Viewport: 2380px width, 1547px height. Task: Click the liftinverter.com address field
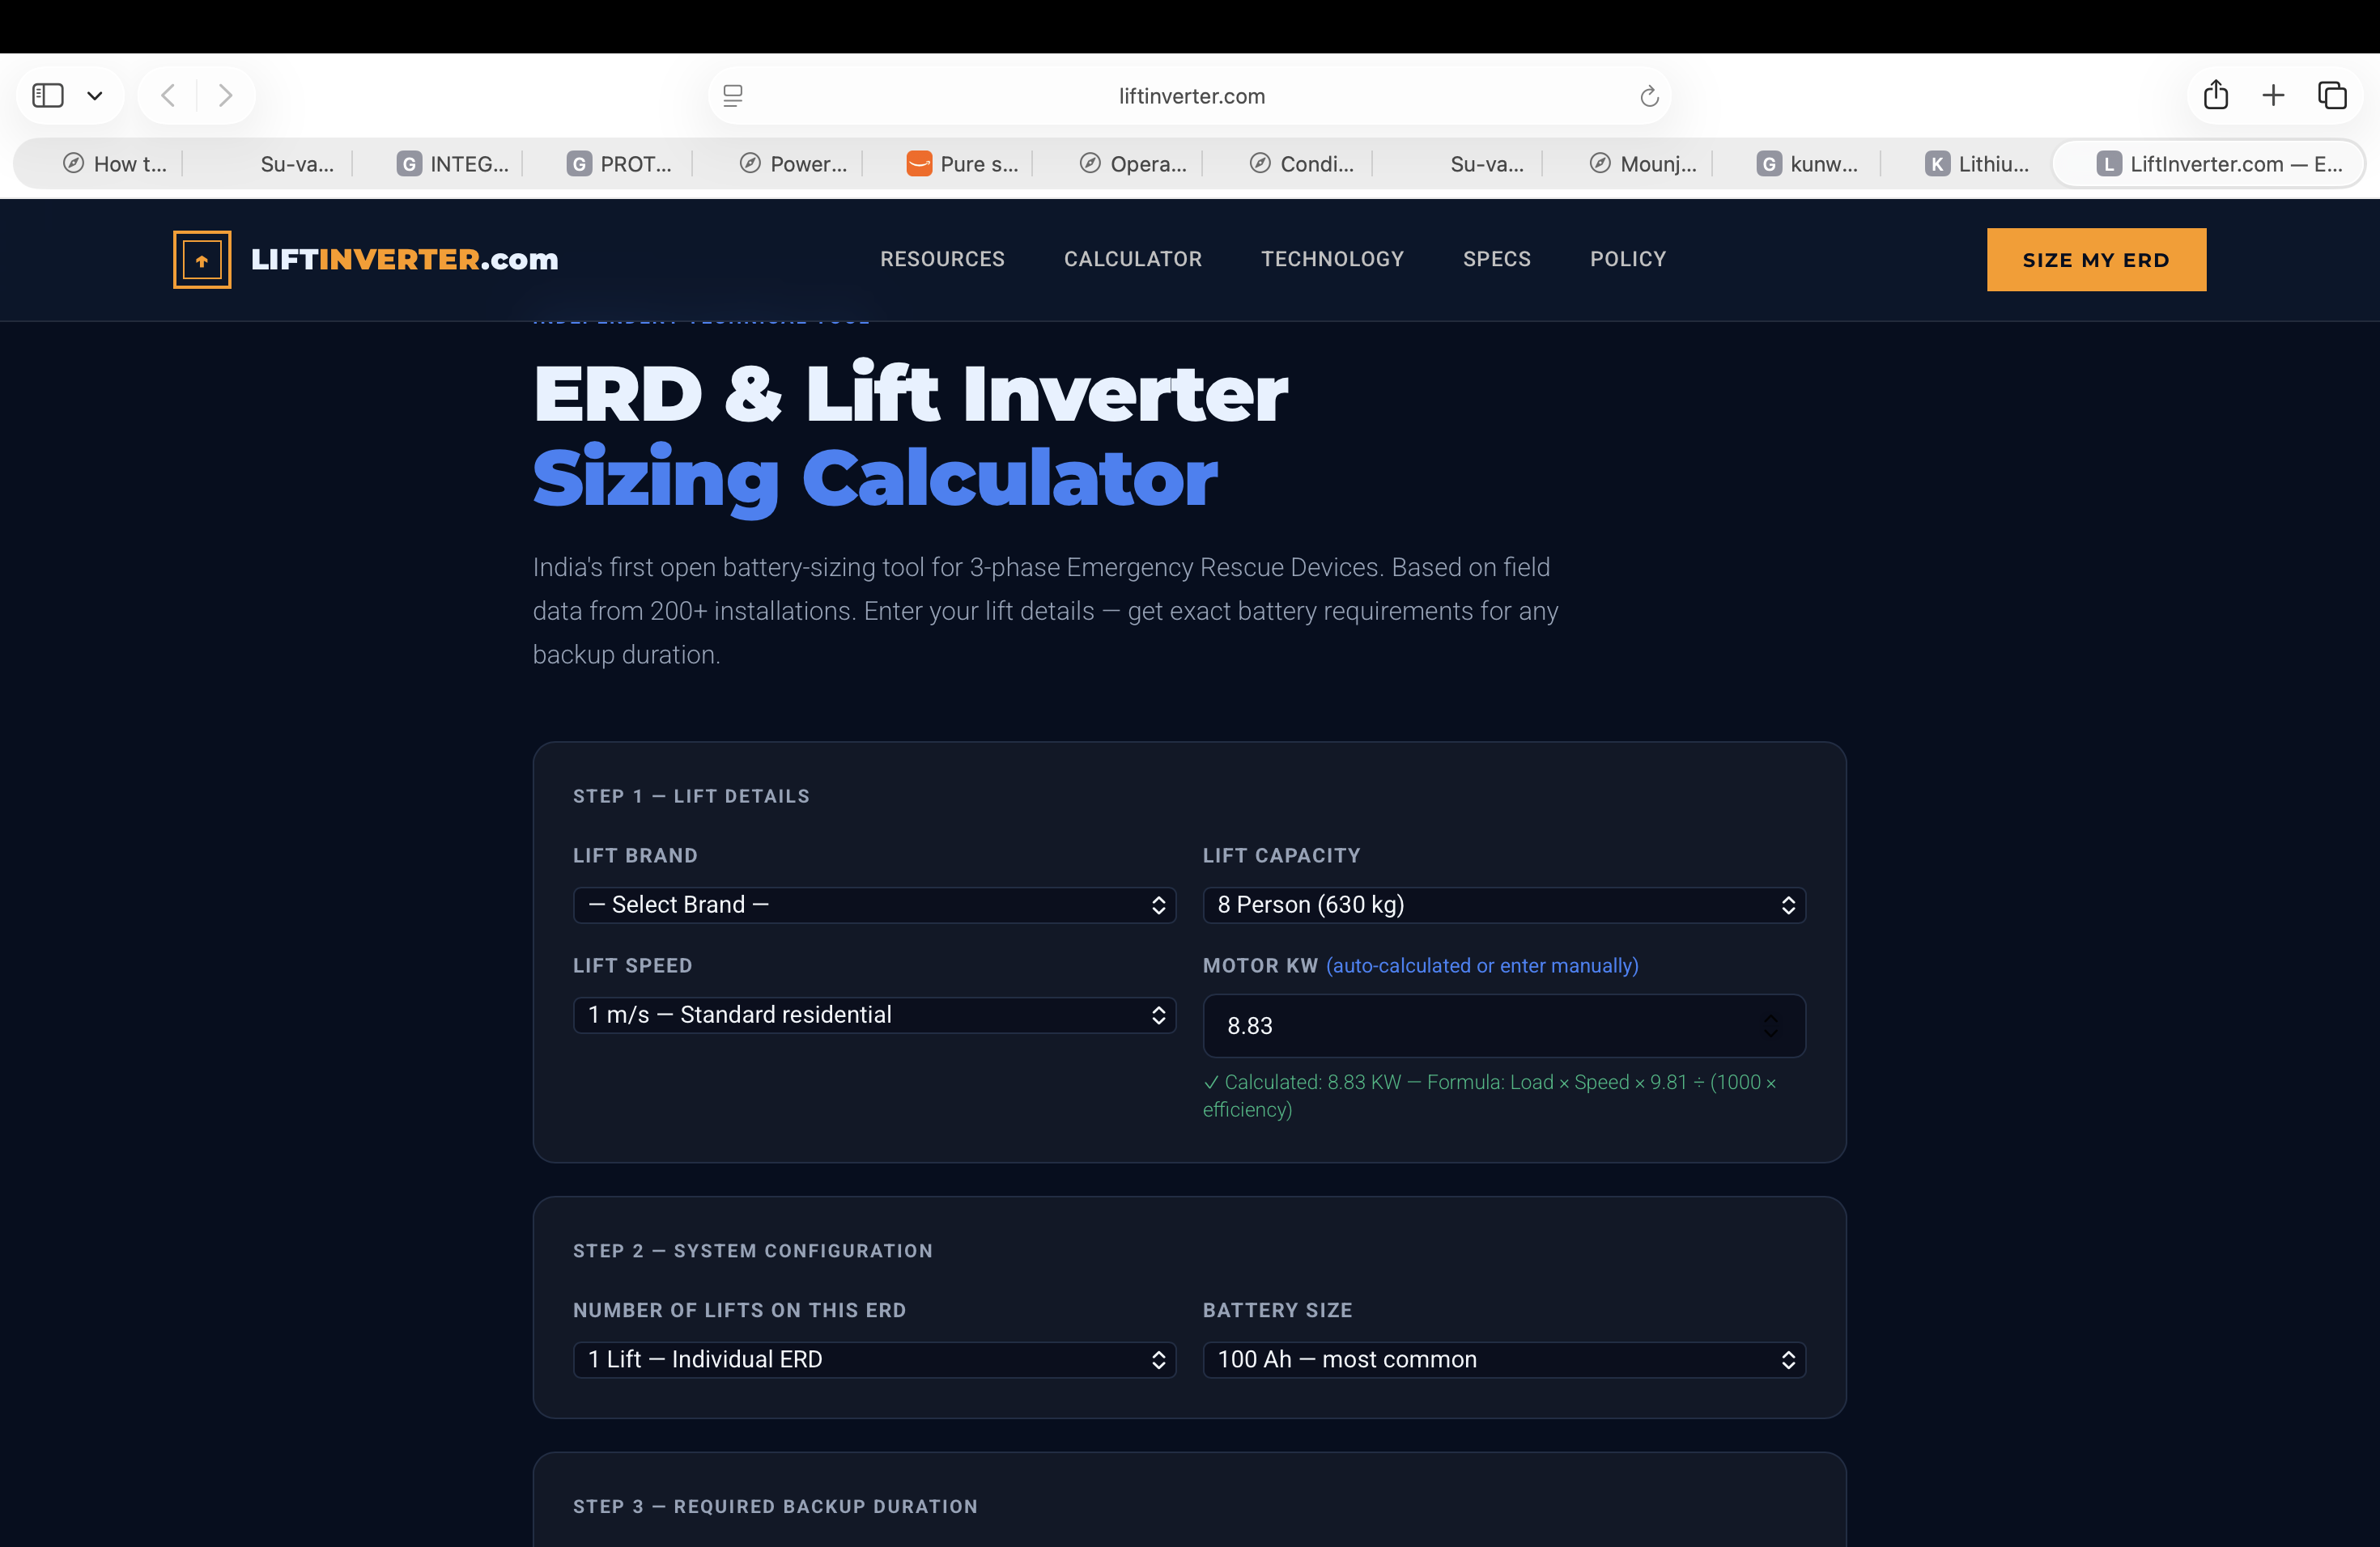[x=1190, y=96]
